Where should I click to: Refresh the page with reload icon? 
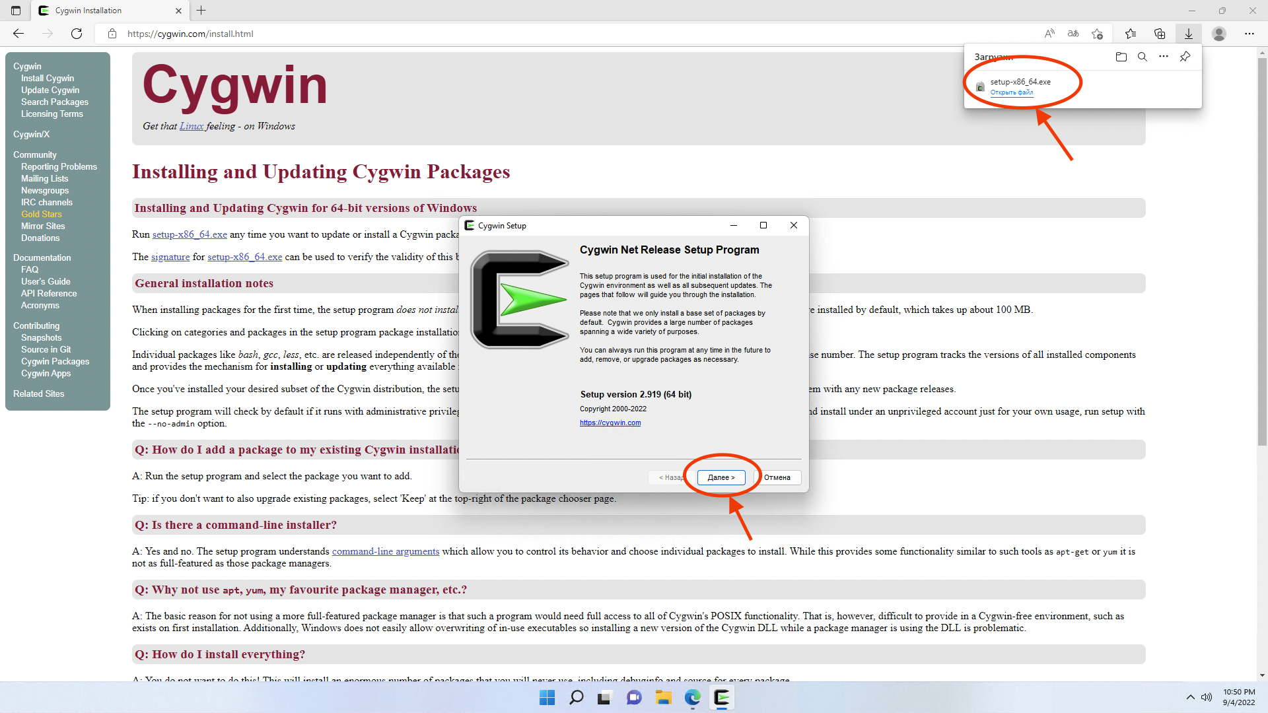coord(77,34)
